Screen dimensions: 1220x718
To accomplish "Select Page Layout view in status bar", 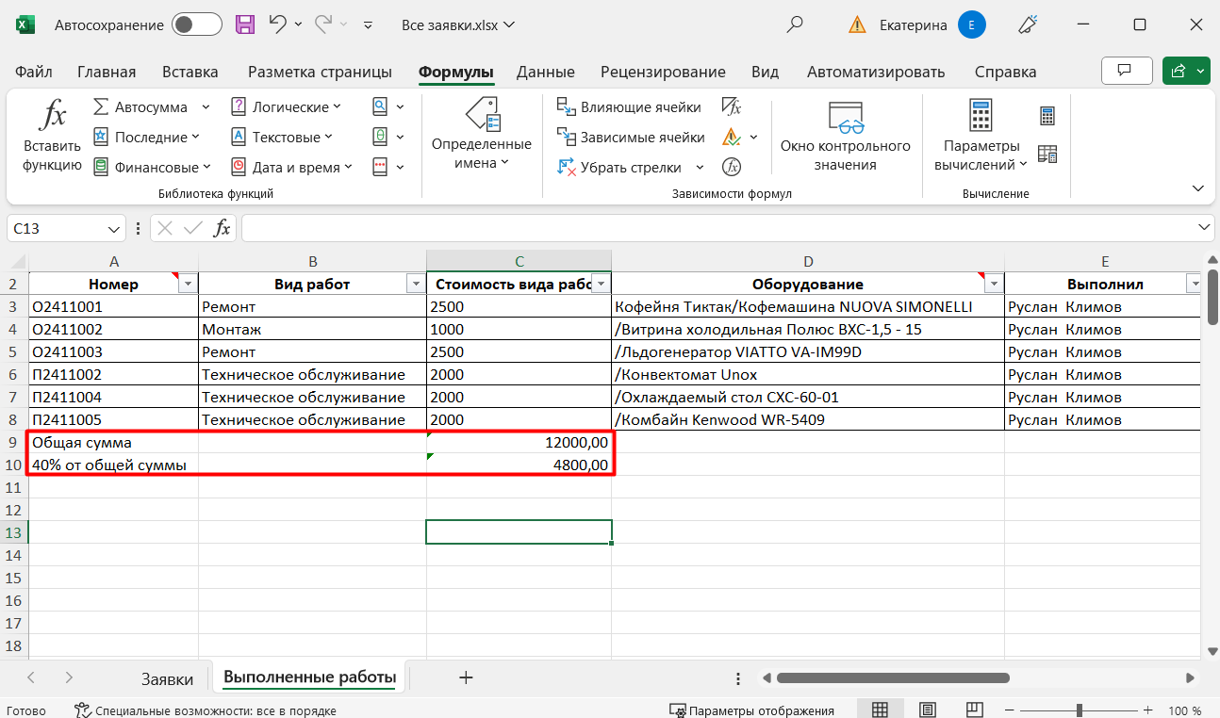I will tap(928, 710).
